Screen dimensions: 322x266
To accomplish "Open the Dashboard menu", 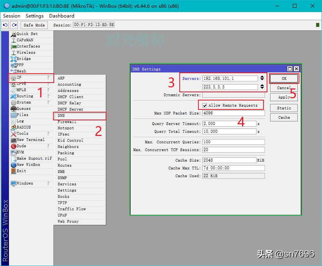I will tap(62, 16).
